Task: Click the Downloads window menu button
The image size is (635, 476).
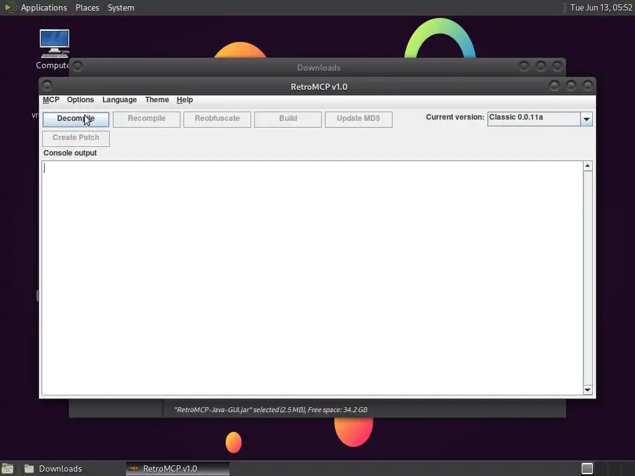Action: click(x=78, y=66)
